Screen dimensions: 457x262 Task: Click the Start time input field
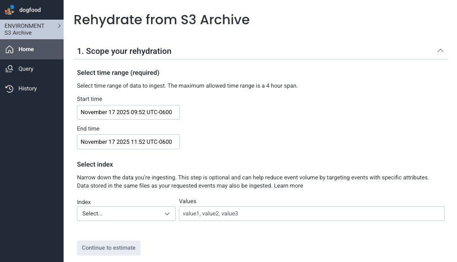128,112
